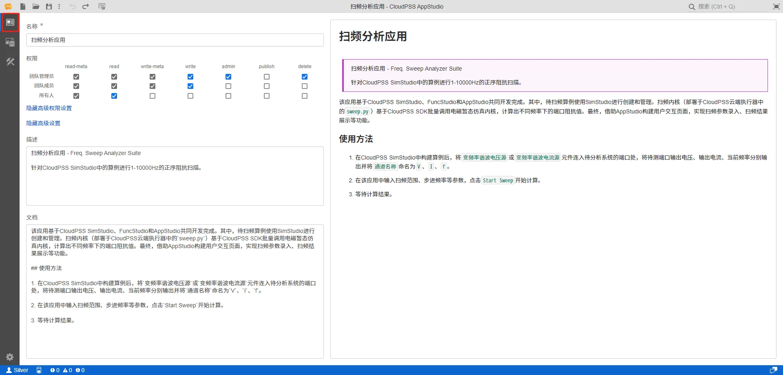Image resolution: width=783 pixels, height=375 pixels.
Task: Click the 通道名称 code tag
Action: [385, 166]
